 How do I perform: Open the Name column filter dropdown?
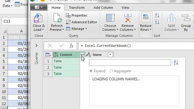point(110,54)
